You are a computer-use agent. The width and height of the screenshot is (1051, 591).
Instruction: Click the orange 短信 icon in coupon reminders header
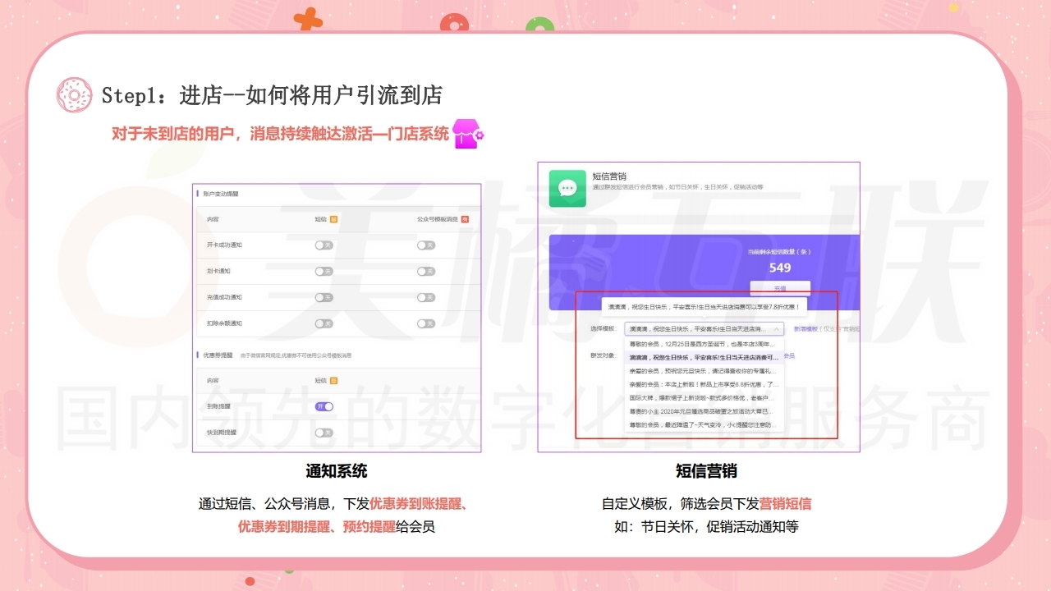(334, 380)
